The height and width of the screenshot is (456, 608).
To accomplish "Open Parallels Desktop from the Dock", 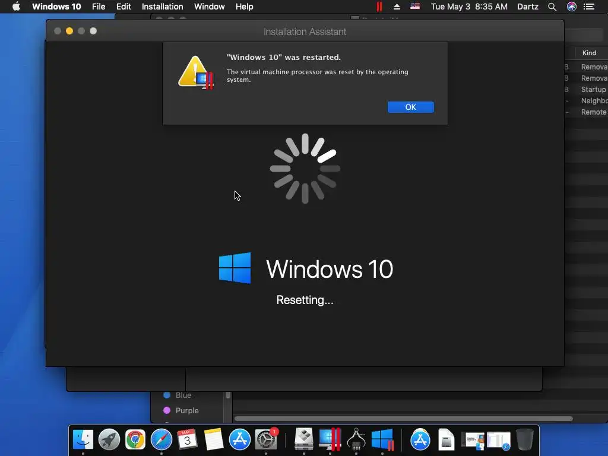I will coord(330,439).
